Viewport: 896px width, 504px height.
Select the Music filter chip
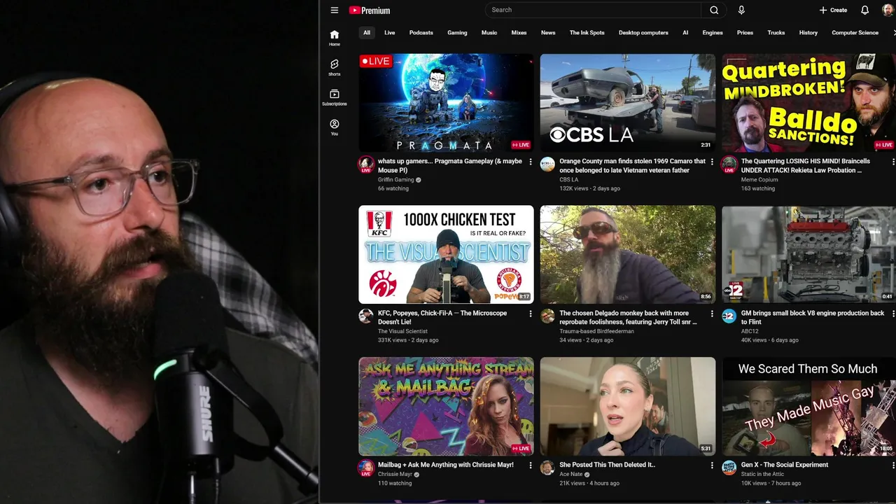(x=489, y=33)
